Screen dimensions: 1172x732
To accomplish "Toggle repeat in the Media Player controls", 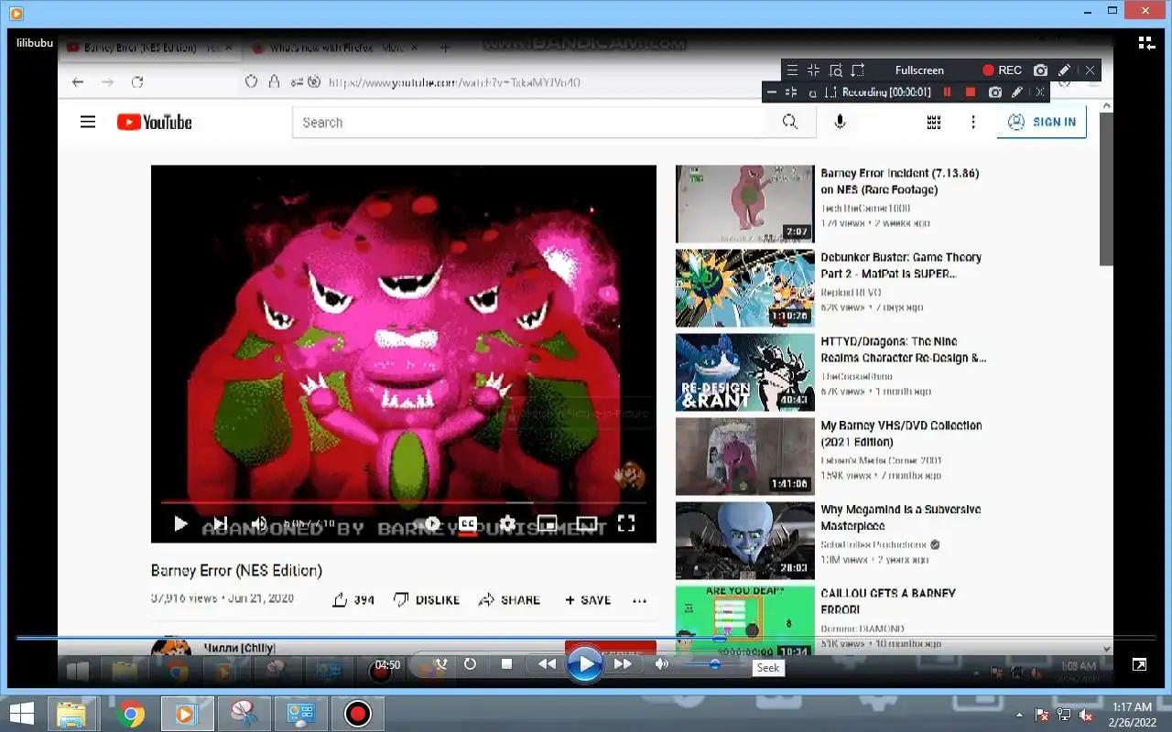I will (x=471, y=664).
